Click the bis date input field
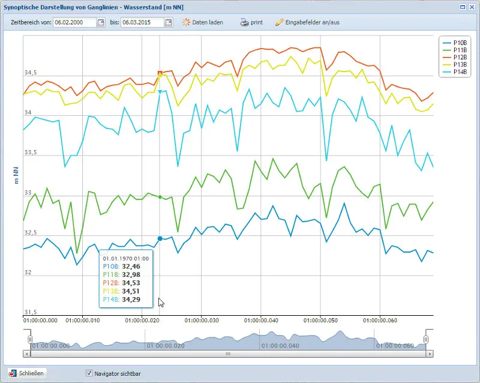The image size is (480, 383). (143, 22)
